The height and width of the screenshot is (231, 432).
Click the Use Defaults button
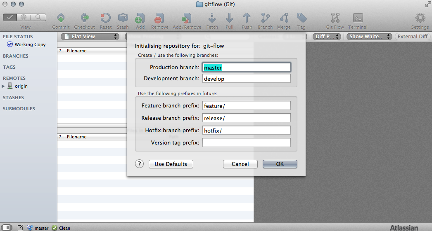click(171, 164)
